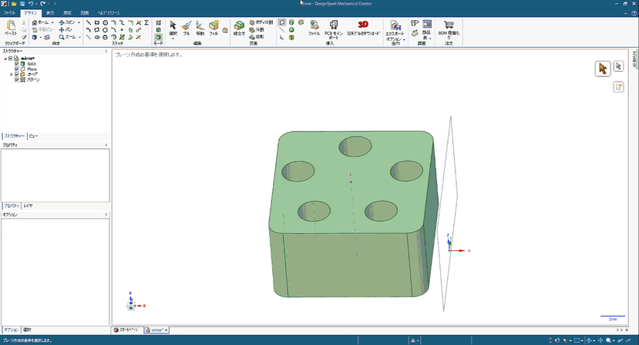Click the origin axes insert icon
The width and height of the screenshot is (639, 345).
[x=282, y=37]
